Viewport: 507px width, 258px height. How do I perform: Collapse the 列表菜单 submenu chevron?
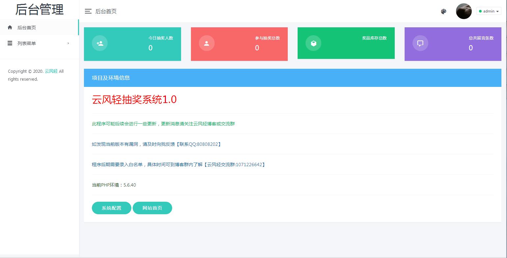(x=68, y=43)
